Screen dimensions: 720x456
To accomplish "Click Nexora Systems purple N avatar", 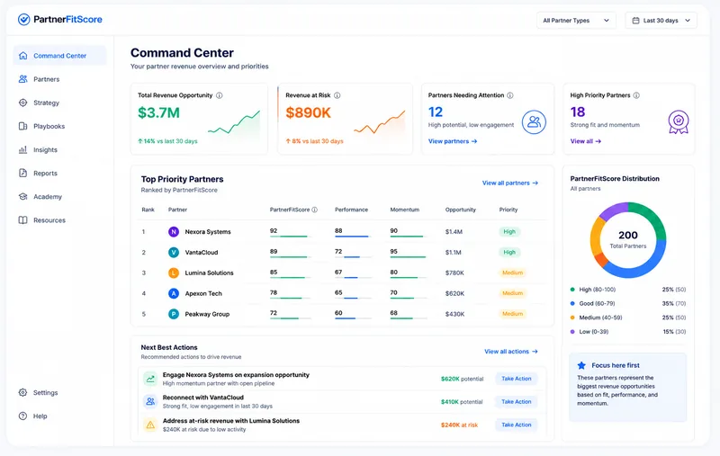I will tap(174, 232).
